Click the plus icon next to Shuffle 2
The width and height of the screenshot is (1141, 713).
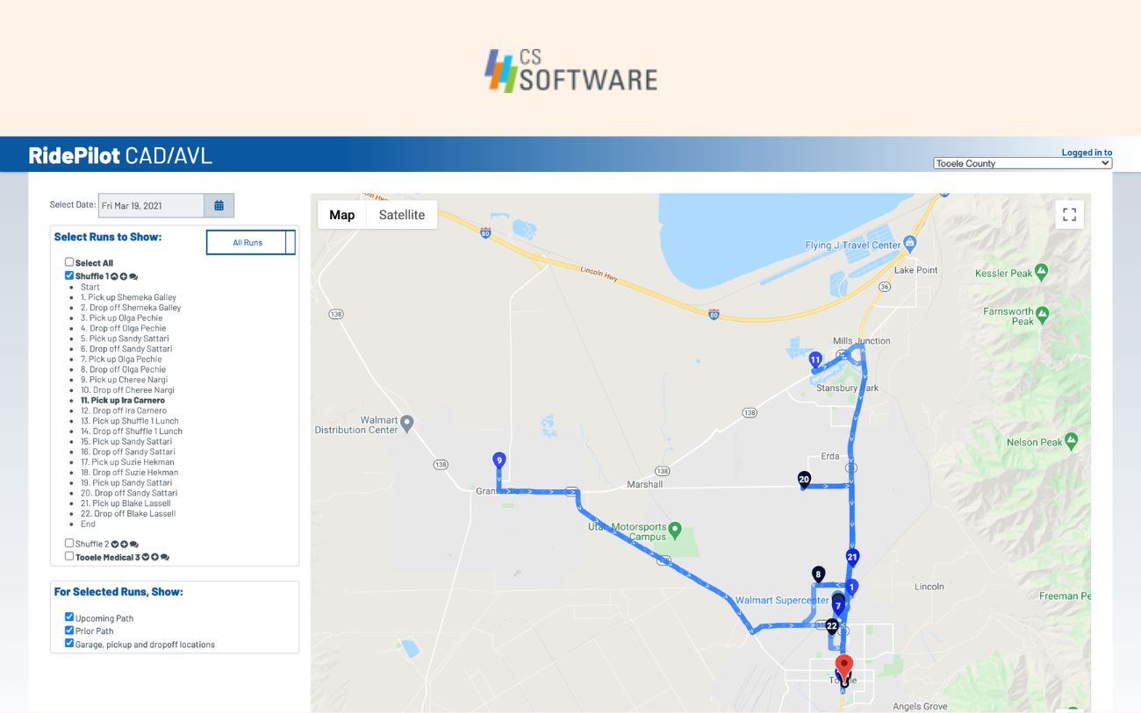click(124, 543)
